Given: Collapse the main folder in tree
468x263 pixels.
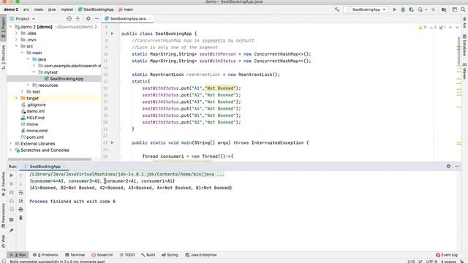Looking at the screenshot, I should (x=23, y=53).
